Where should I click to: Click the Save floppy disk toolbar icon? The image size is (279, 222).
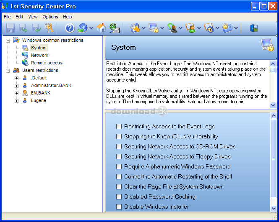10,28
